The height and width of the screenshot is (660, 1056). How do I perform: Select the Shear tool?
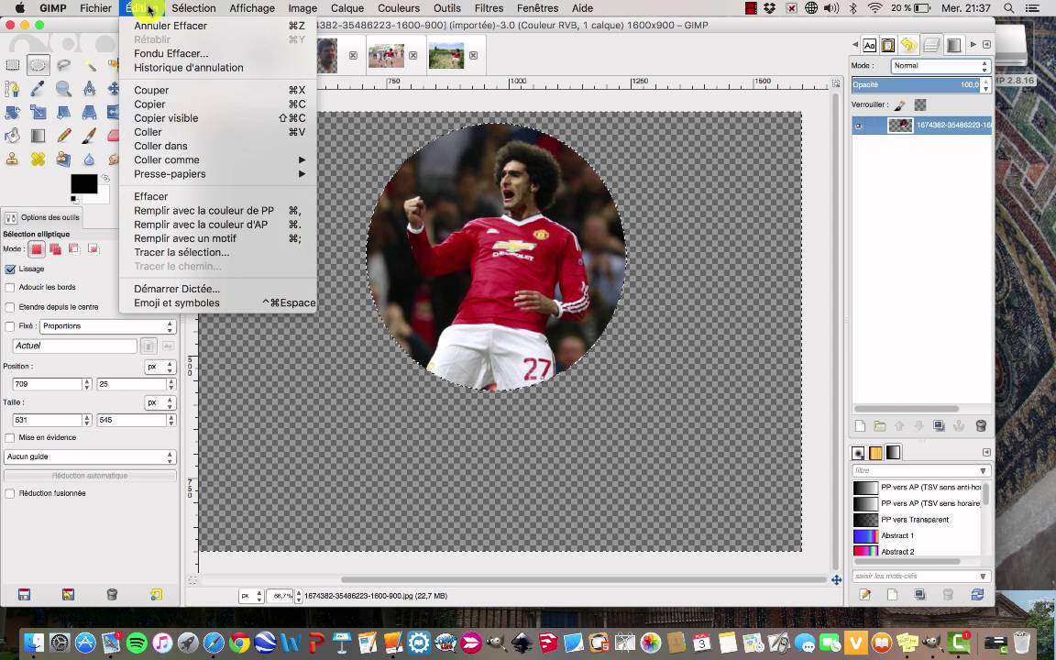point(64,113)
